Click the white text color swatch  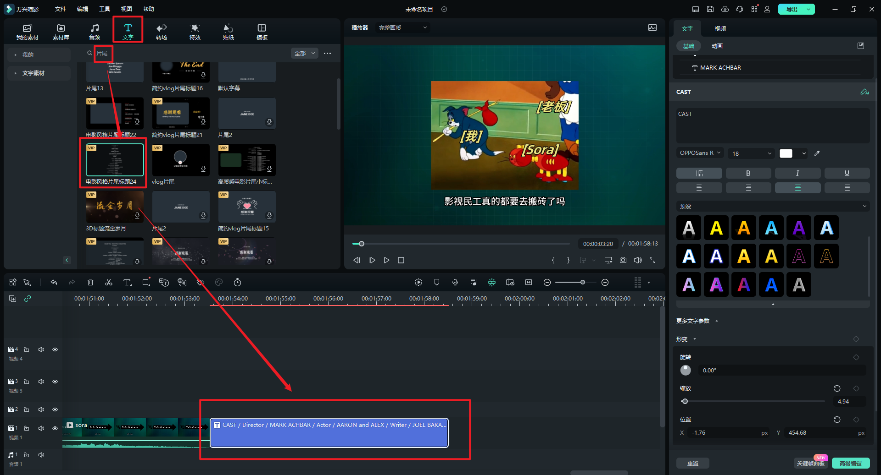click(786, 153)
